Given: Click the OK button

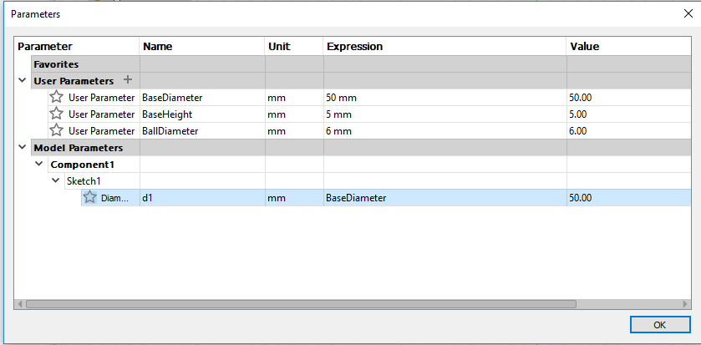Looking at the screenshot, I should pyautogui.click(x=660, y=325).
